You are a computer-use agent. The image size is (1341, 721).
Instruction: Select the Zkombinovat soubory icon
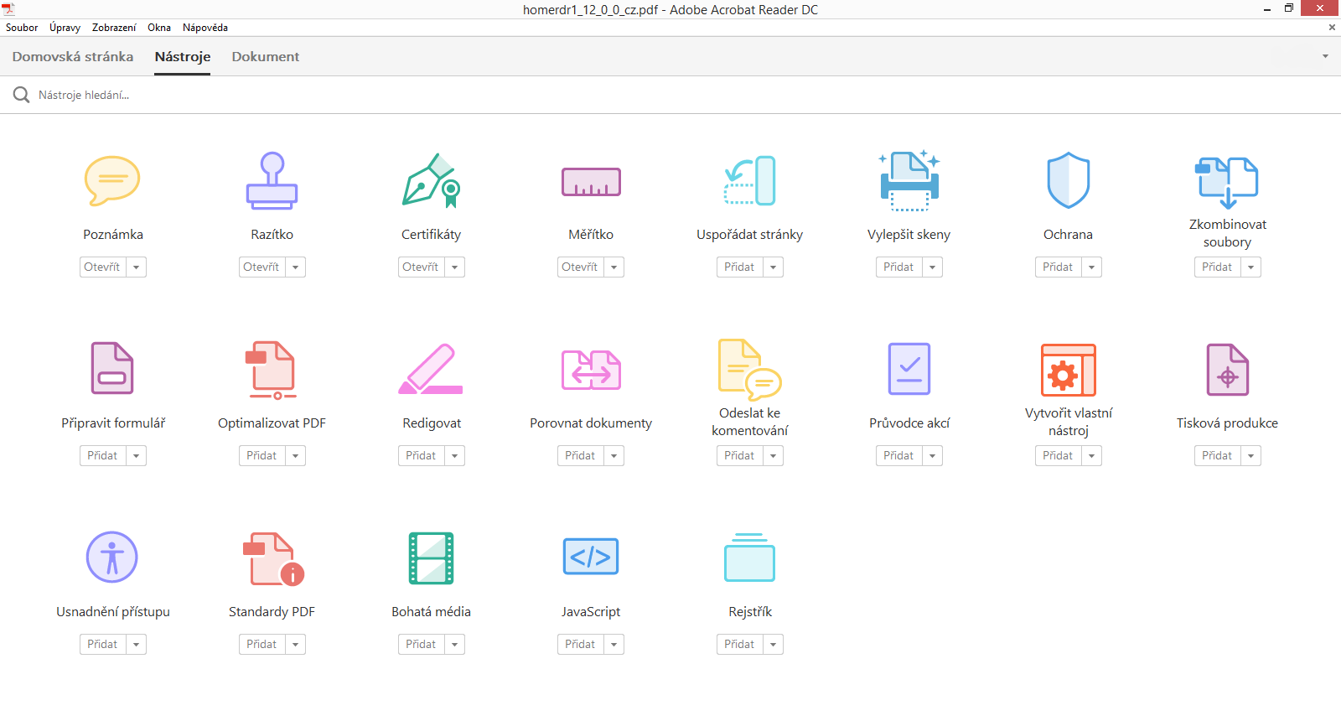pos(1227,182)
